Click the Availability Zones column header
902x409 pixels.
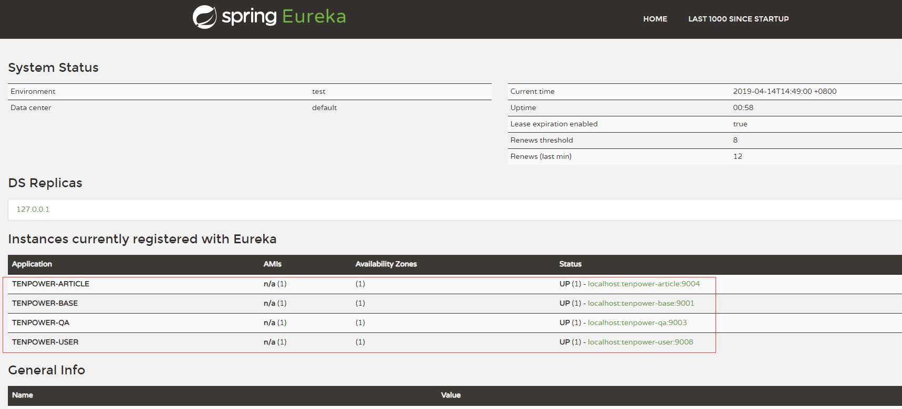386,264
